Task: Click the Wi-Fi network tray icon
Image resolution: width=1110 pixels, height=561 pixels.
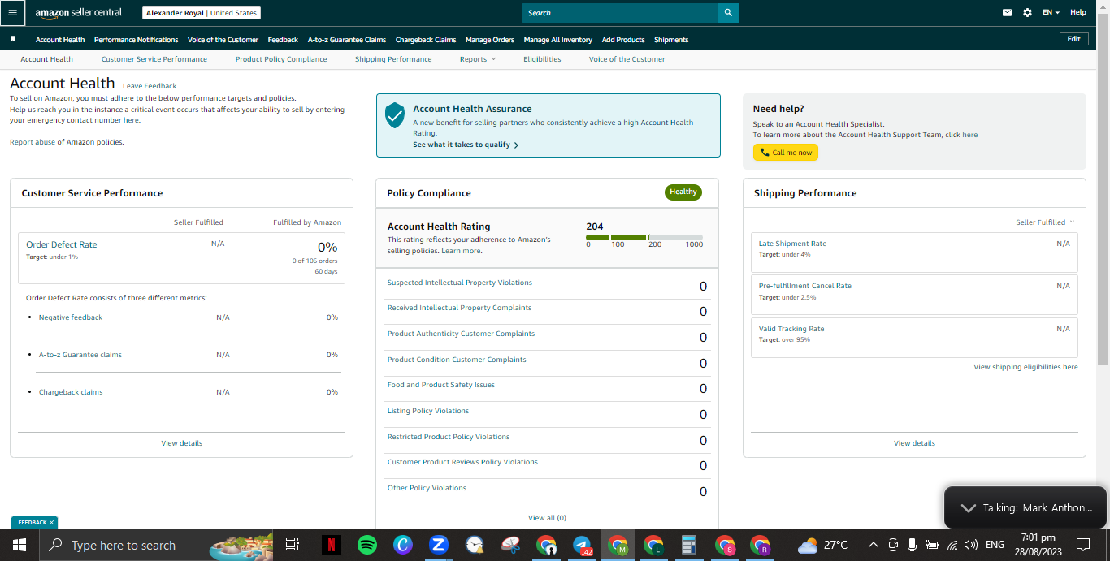Action: (x=952, y=545)
